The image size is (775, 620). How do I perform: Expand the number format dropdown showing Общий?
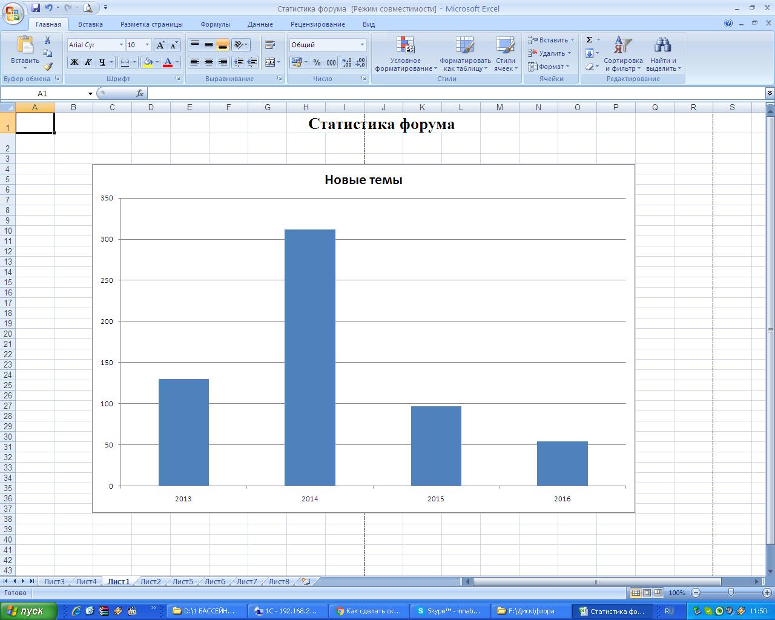pos(362,45)
